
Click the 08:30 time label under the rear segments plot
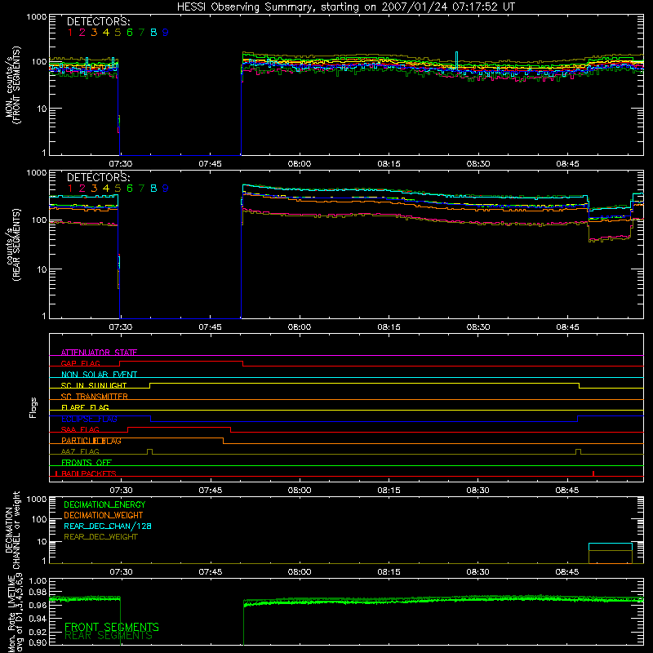point(478,327)
